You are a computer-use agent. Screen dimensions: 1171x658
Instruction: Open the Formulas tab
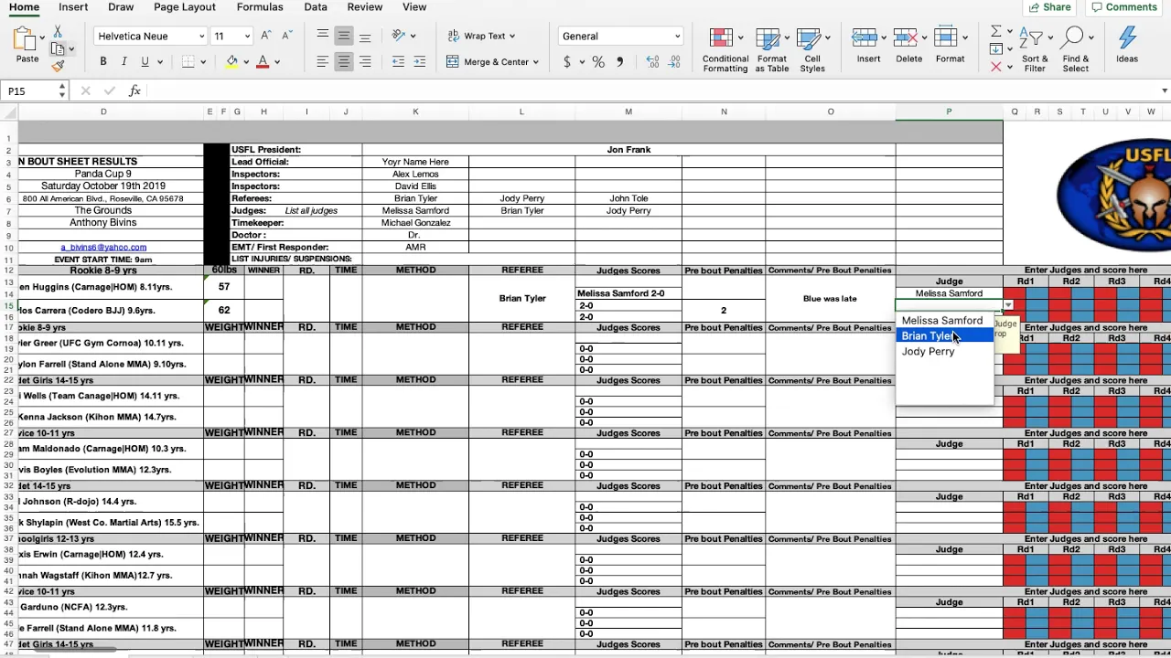click(260, 7)
